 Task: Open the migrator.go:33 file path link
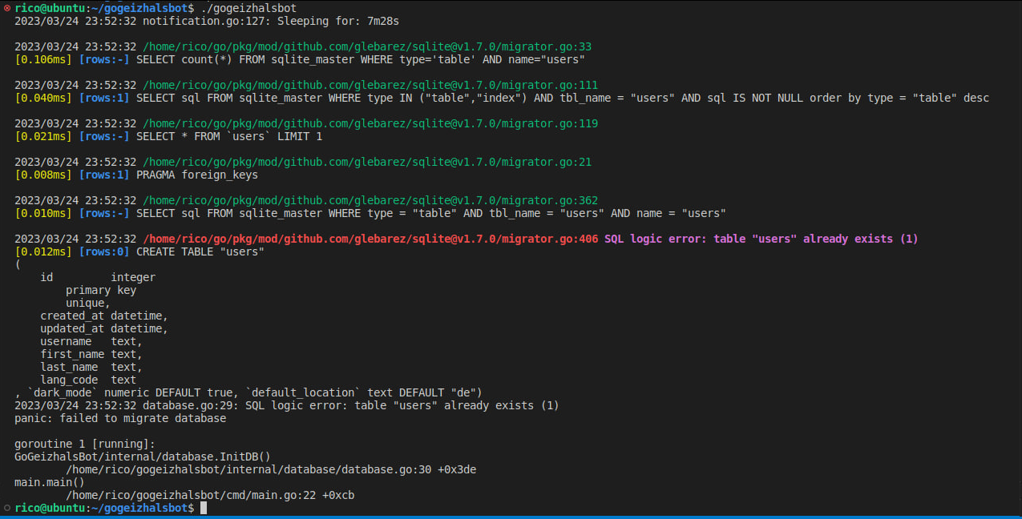[x=367, y=46]
